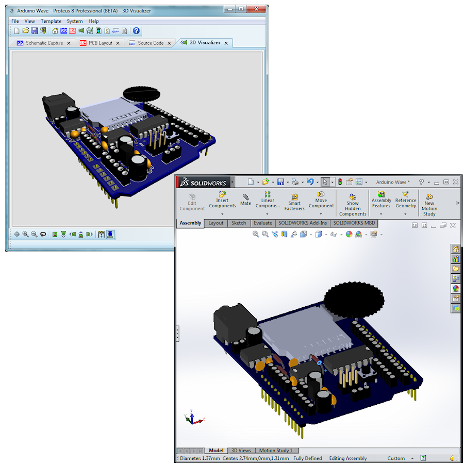Viewport: 464px width, 464px height.
Task: Switch to the PCB Layout tab
Action: tap(100, 43)
